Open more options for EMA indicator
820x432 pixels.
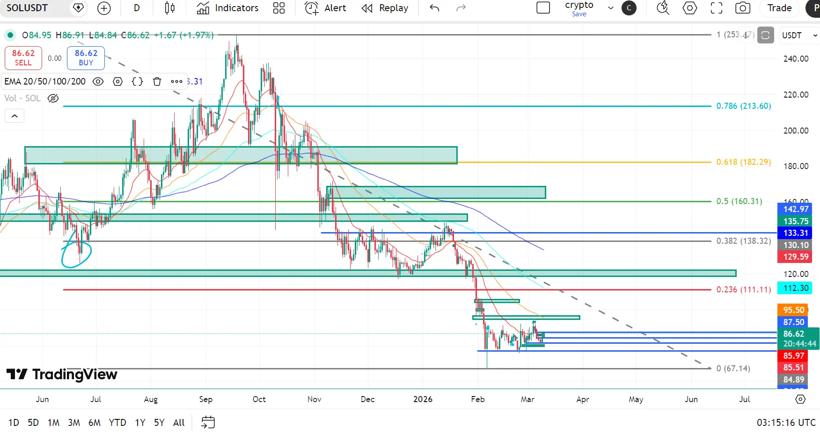click(x=176, y=82)
